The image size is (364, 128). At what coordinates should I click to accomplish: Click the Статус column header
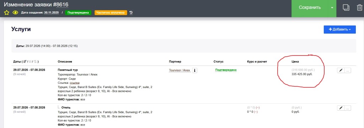(219, 62)
